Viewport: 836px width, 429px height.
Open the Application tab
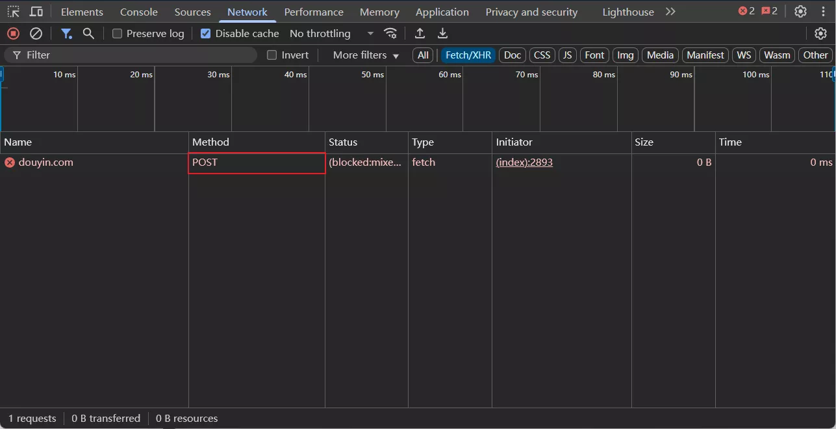[442, 12]
